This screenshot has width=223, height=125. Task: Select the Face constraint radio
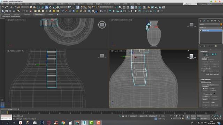pos(203,91)
